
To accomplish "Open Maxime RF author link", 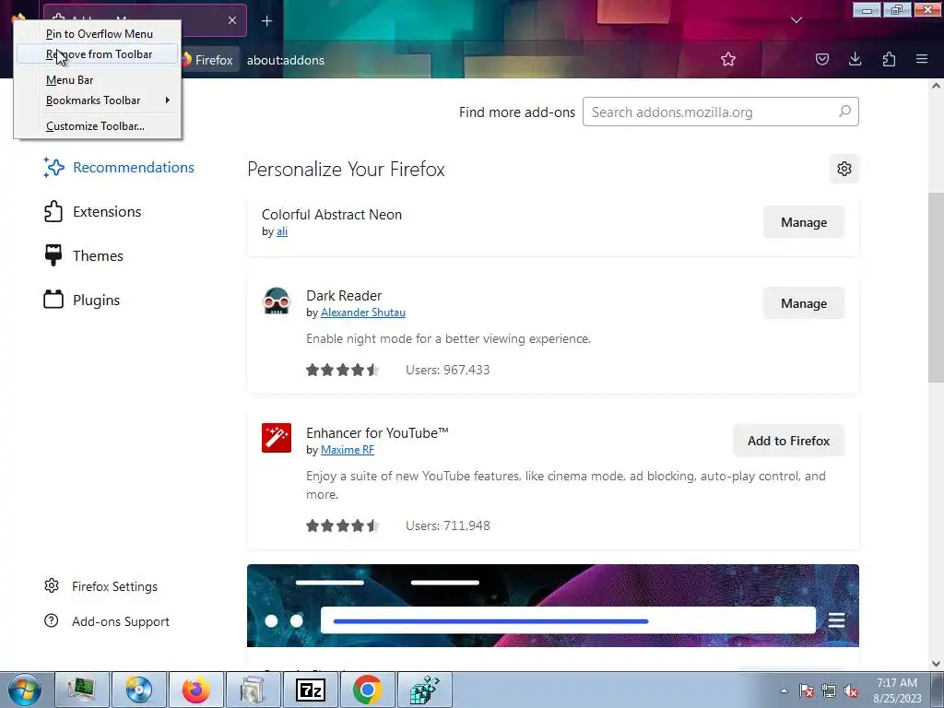I will (348, 450).
